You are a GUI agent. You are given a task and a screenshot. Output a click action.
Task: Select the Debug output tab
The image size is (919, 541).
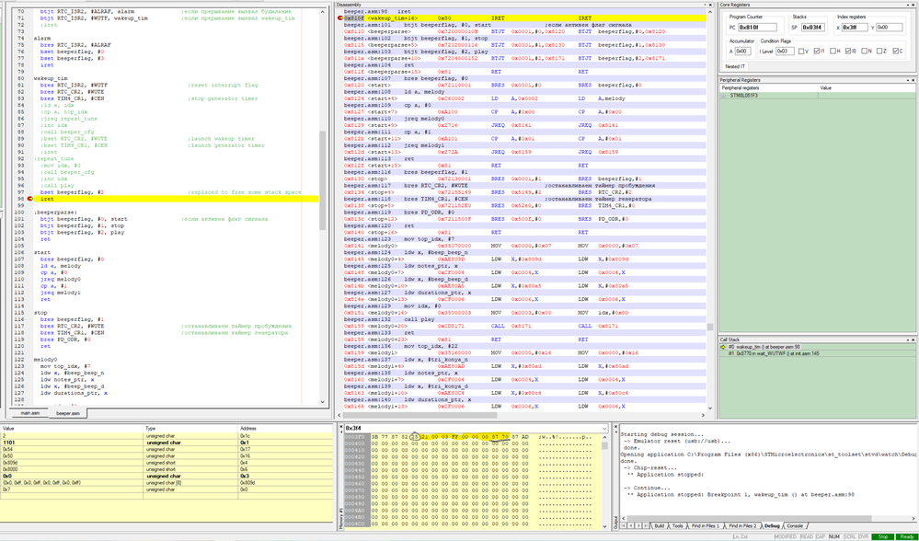(772, 525)
